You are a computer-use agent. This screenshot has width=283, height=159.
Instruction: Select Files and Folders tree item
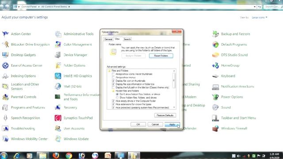(x=120, y=71)
